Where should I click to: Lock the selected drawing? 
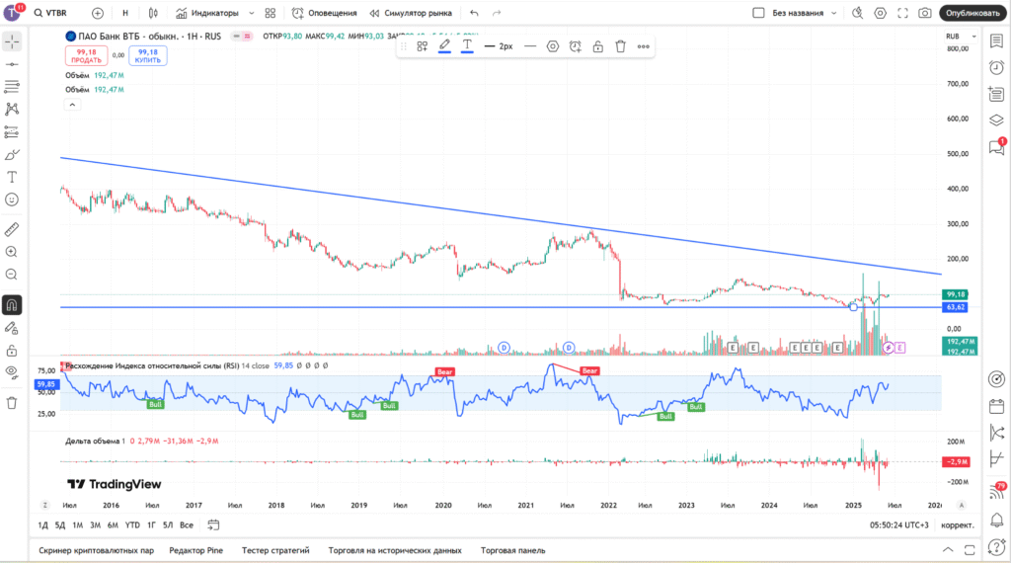(597, 46)
